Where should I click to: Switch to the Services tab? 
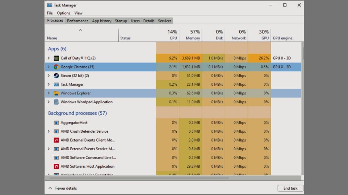(x=165, y=21)
